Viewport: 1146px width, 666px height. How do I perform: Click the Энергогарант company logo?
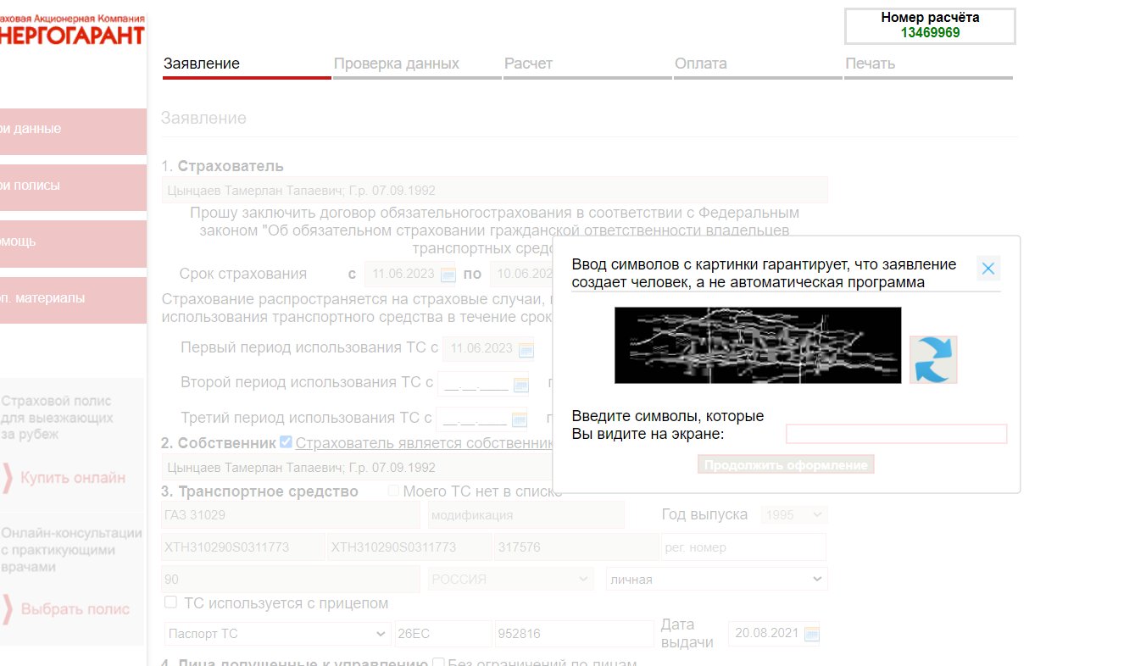click(72, 30)
